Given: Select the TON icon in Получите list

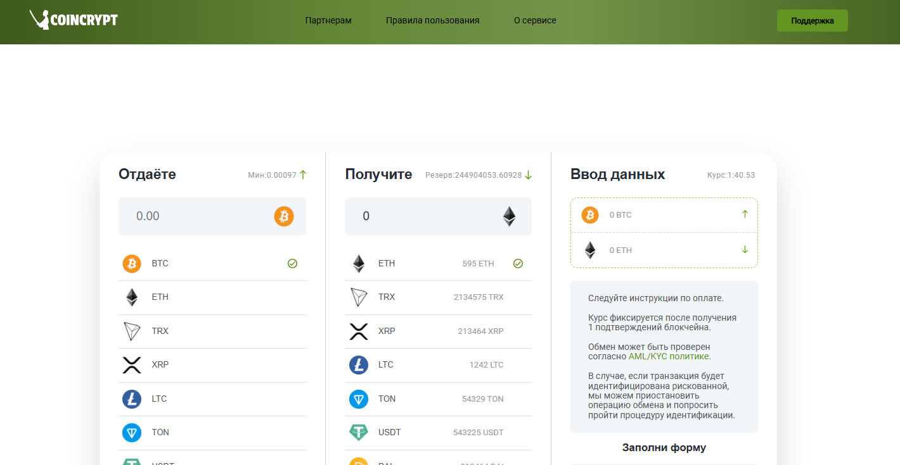Looking at the screenshot, I should (x=359, y=399).
